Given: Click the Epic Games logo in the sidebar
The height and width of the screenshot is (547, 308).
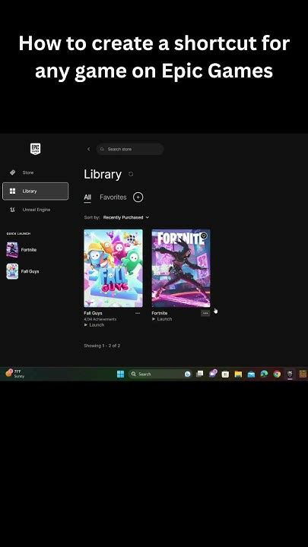Looking at the screenshot, I should pos(36,149).
